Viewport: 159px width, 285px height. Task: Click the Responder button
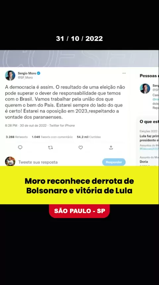click(x=114, y=162)
